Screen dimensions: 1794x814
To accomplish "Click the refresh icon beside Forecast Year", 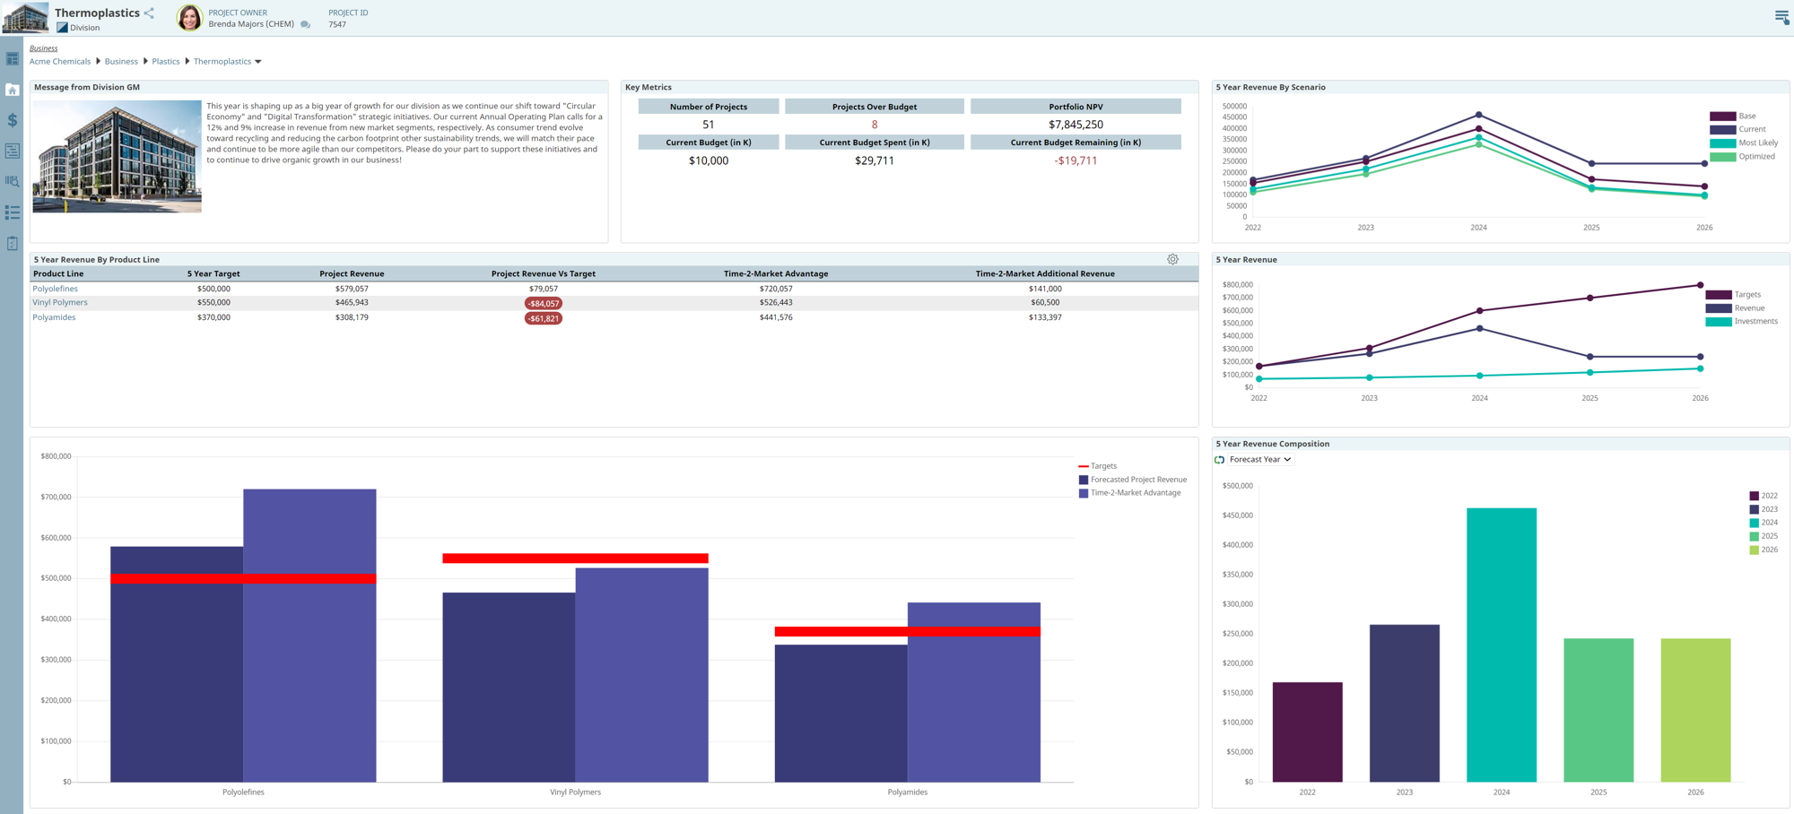I will (1219, 459).
